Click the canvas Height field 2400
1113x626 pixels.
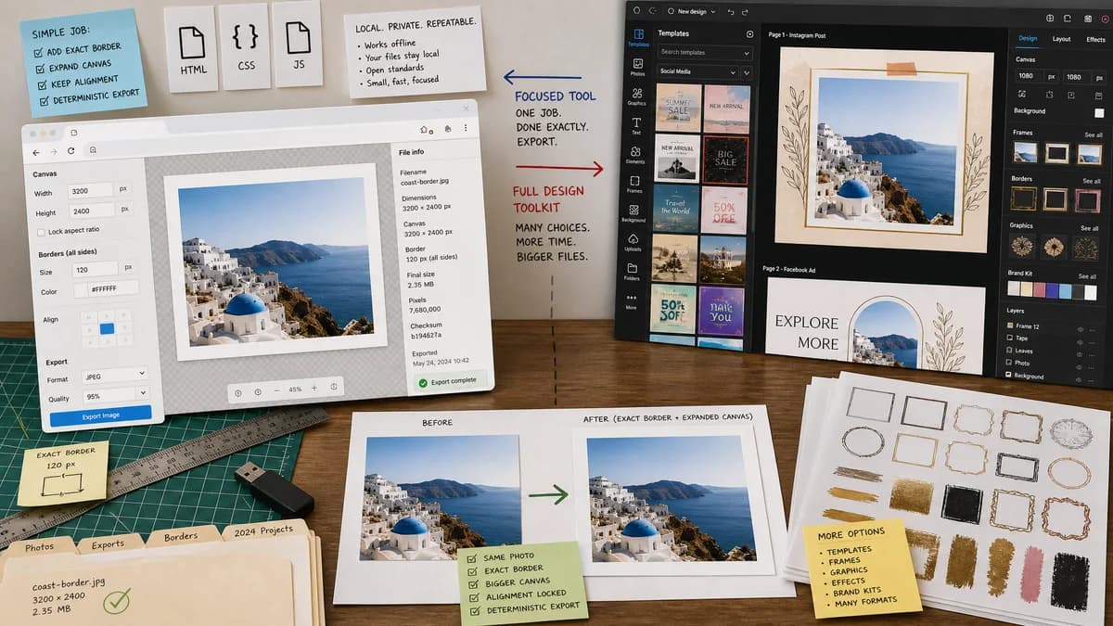90,211
